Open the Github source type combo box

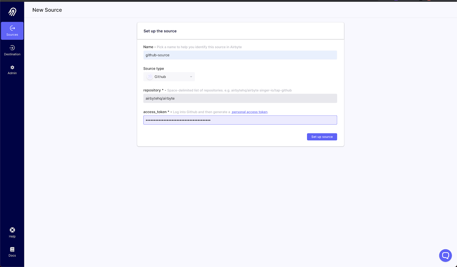[x=169, y=76]
